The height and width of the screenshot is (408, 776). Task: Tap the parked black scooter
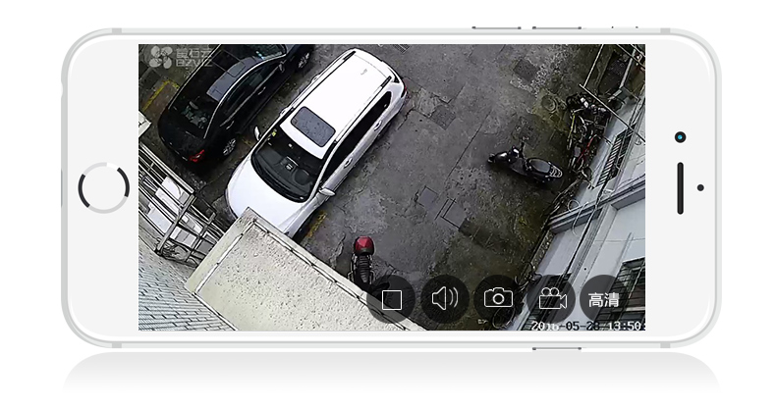(x=526, y=164)
